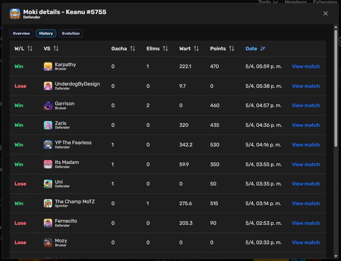Image resolution: width=341 pixels, height=261 pixels.
Task: View match against Garrison
Action: [x=306, y=105]
